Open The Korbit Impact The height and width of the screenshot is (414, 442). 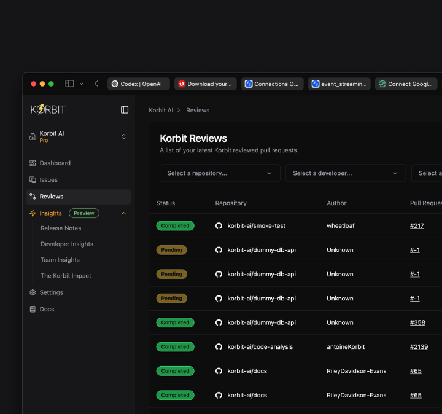coord(66,276)
